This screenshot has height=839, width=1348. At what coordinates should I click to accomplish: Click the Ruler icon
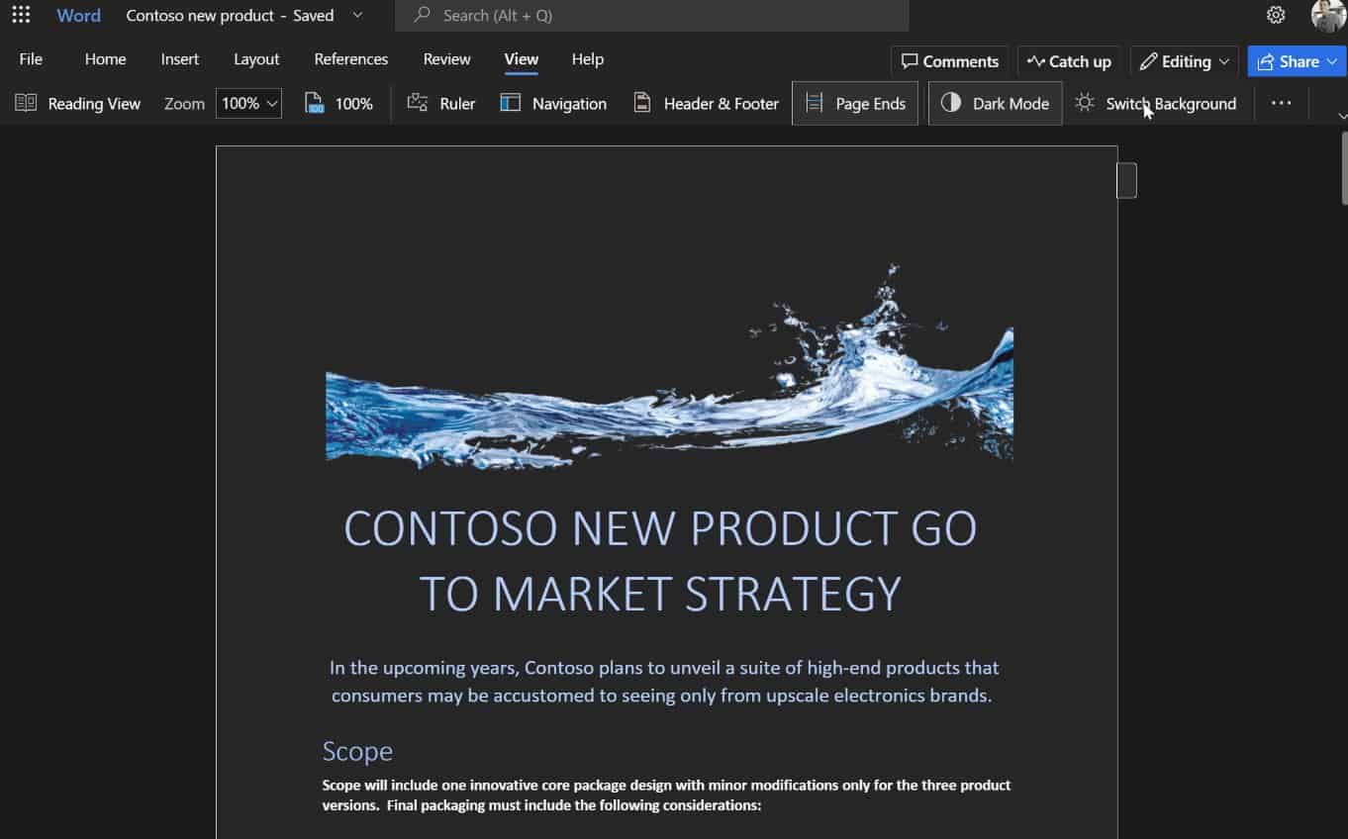(418, 103)
